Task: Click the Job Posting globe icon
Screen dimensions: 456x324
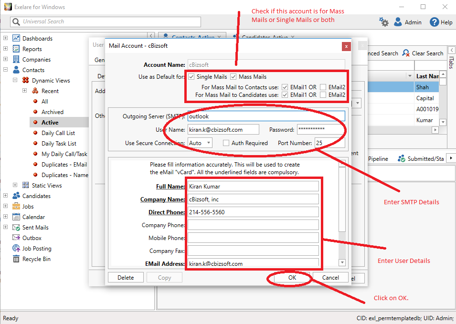Action: coord(16,248)
